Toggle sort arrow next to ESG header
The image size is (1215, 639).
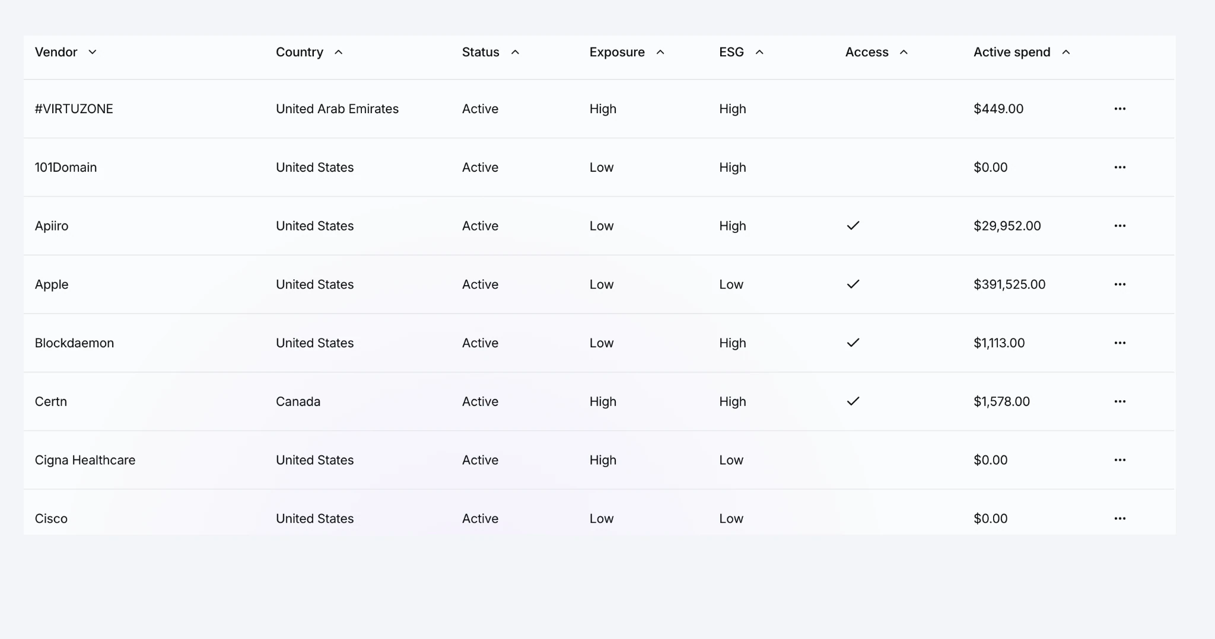(x=759, y=52)
